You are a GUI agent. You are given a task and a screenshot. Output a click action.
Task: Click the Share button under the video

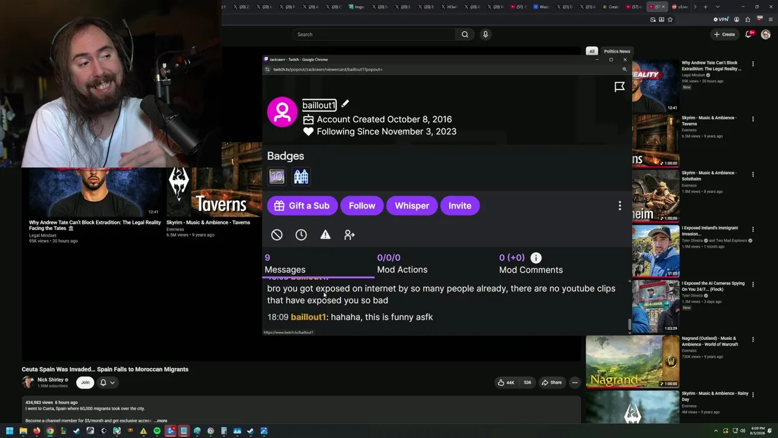tap(552, 383)
